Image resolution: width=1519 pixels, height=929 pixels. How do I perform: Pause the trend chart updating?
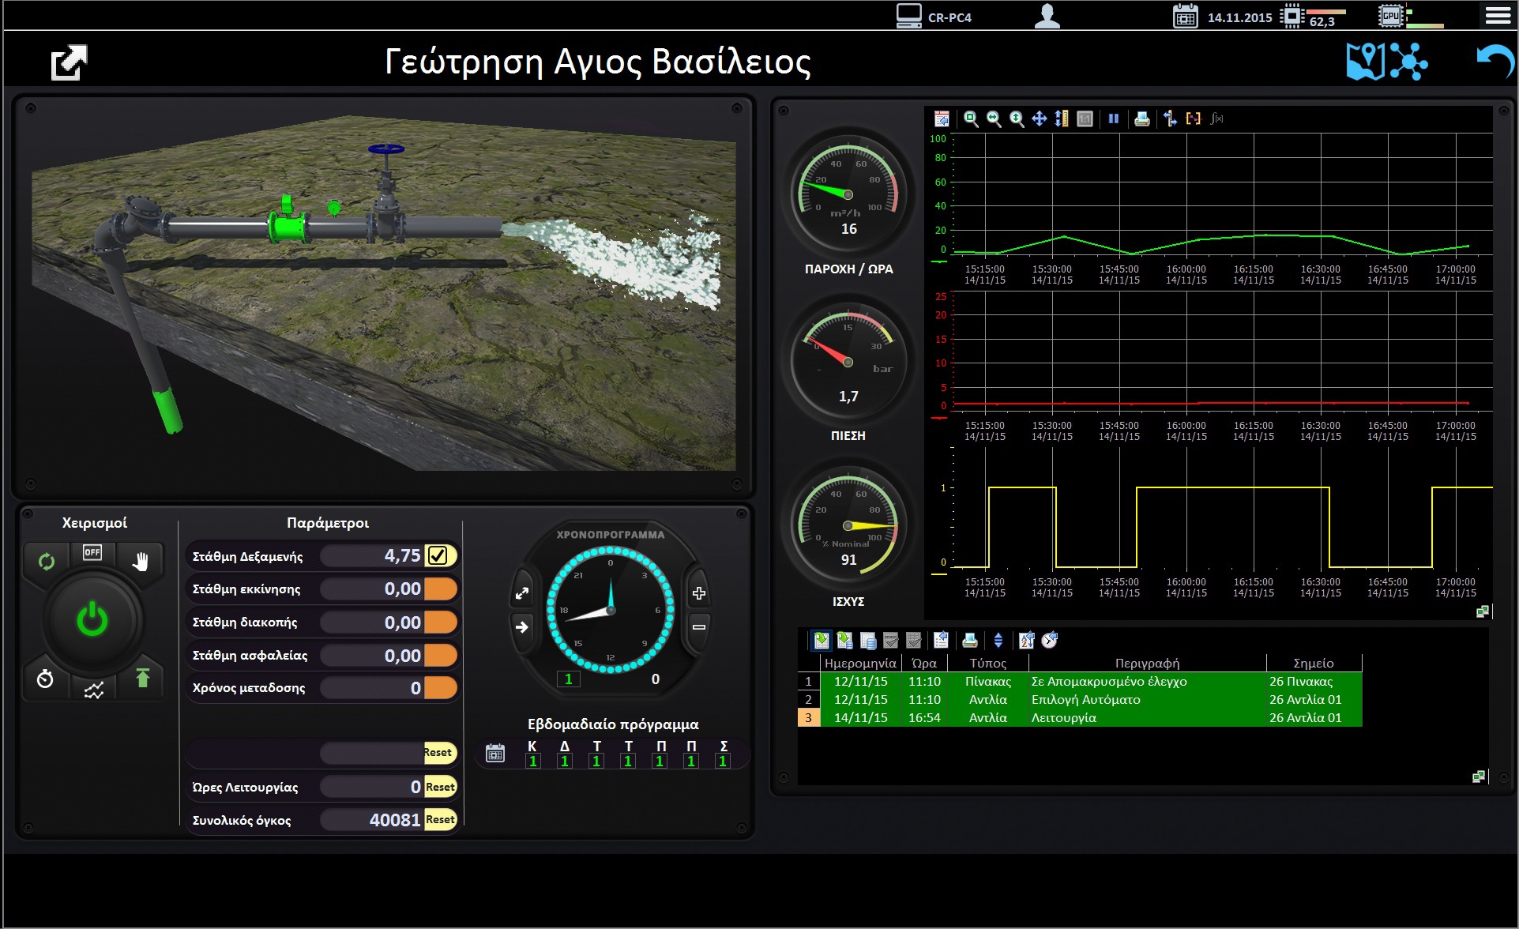(x=1113, y=118)
